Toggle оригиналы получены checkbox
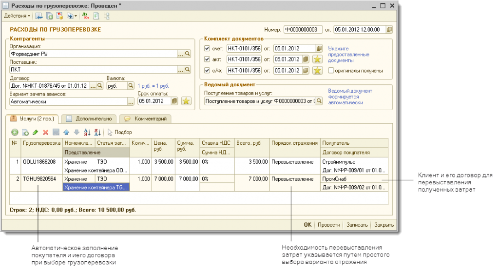Image resolution: width=499 pixels, height=272 pixels. (x=331, y=70)
